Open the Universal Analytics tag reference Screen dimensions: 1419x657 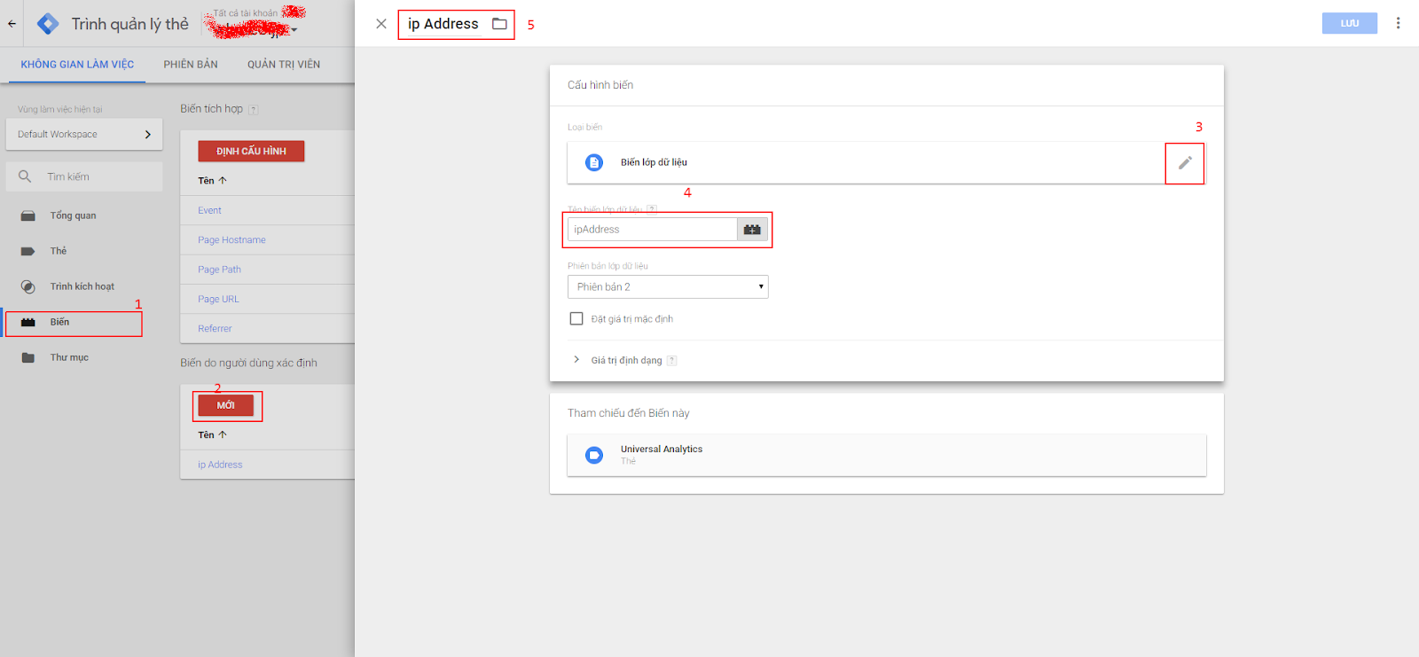tap(887, 455)
